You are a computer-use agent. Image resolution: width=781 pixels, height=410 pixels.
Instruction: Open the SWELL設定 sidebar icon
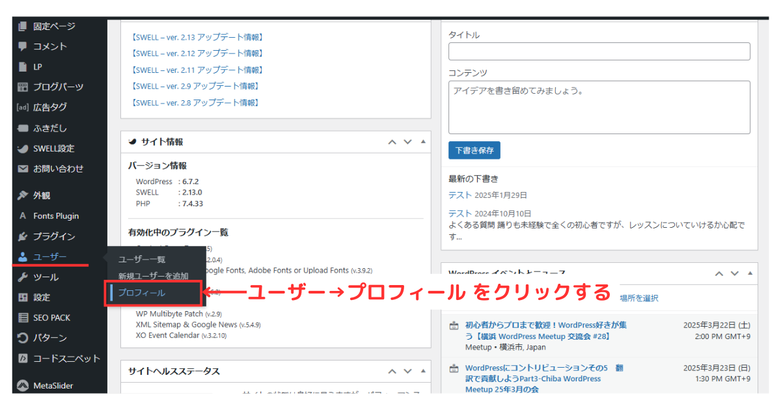[23, 148]
